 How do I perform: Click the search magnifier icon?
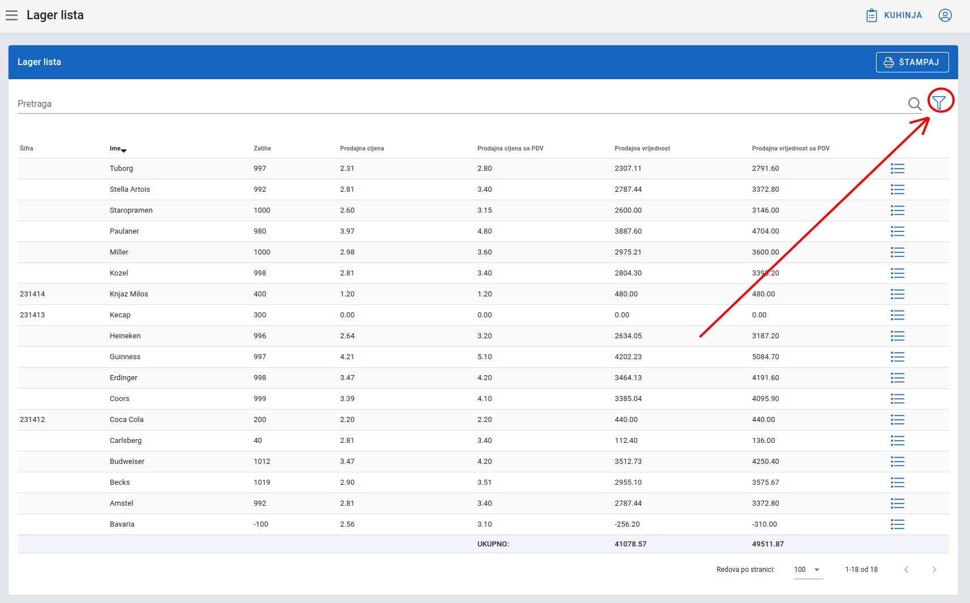tap(915, 104)
